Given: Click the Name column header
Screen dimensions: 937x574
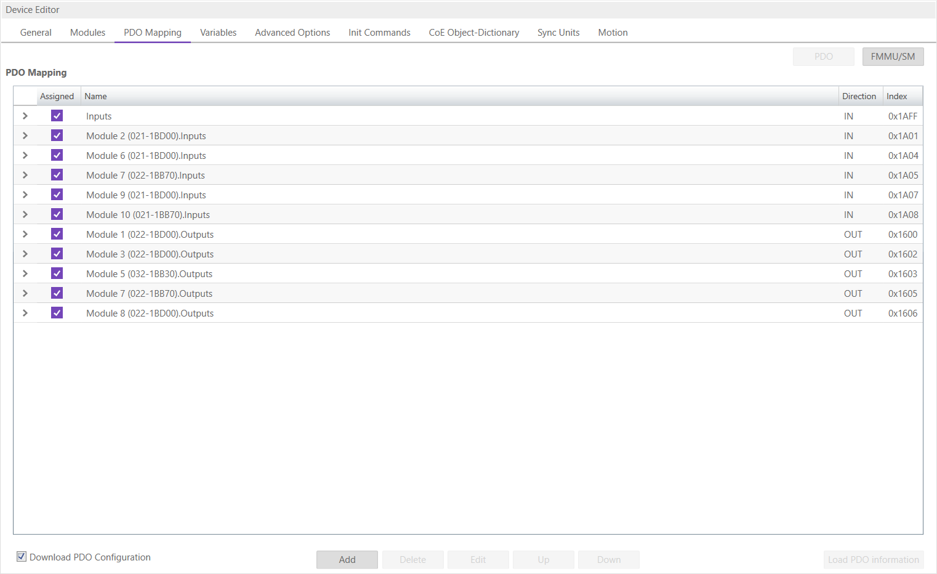Looking at the screenshot, I should pos(96,96).
